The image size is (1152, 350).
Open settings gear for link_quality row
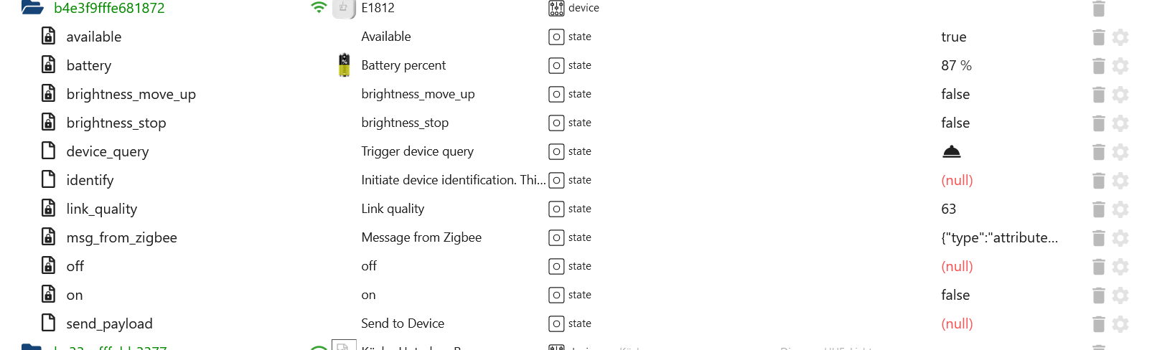pos(1120,209)
